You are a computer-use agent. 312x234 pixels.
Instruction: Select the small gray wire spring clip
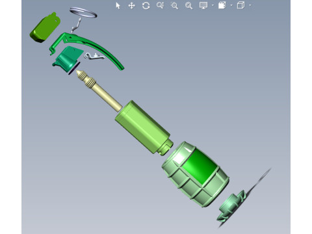point(94,56)
